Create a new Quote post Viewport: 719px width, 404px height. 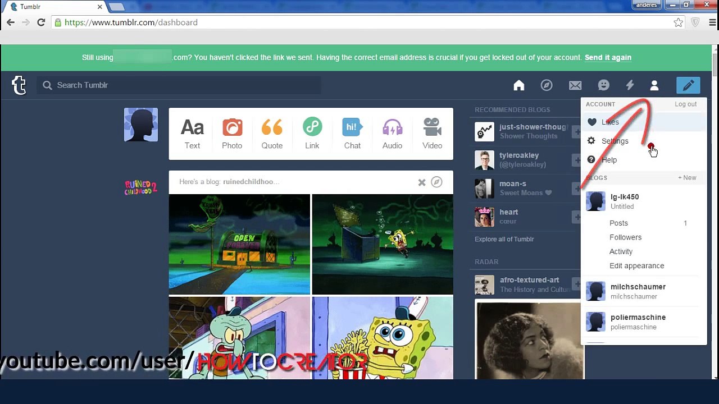coord(272,134)
